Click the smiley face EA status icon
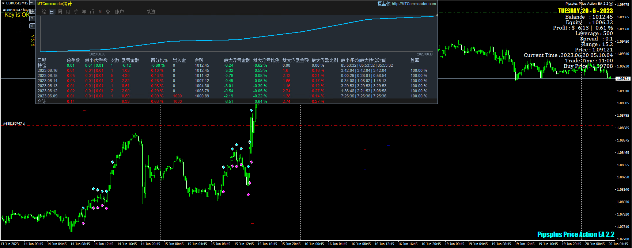 pos(611,4)
